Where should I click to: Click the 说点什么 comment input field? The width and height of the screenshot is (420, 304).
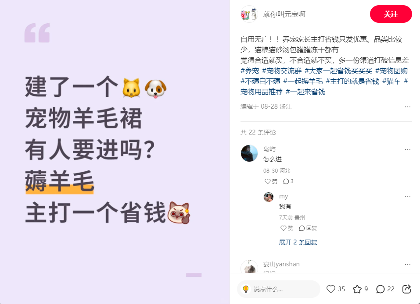(279, 289)
